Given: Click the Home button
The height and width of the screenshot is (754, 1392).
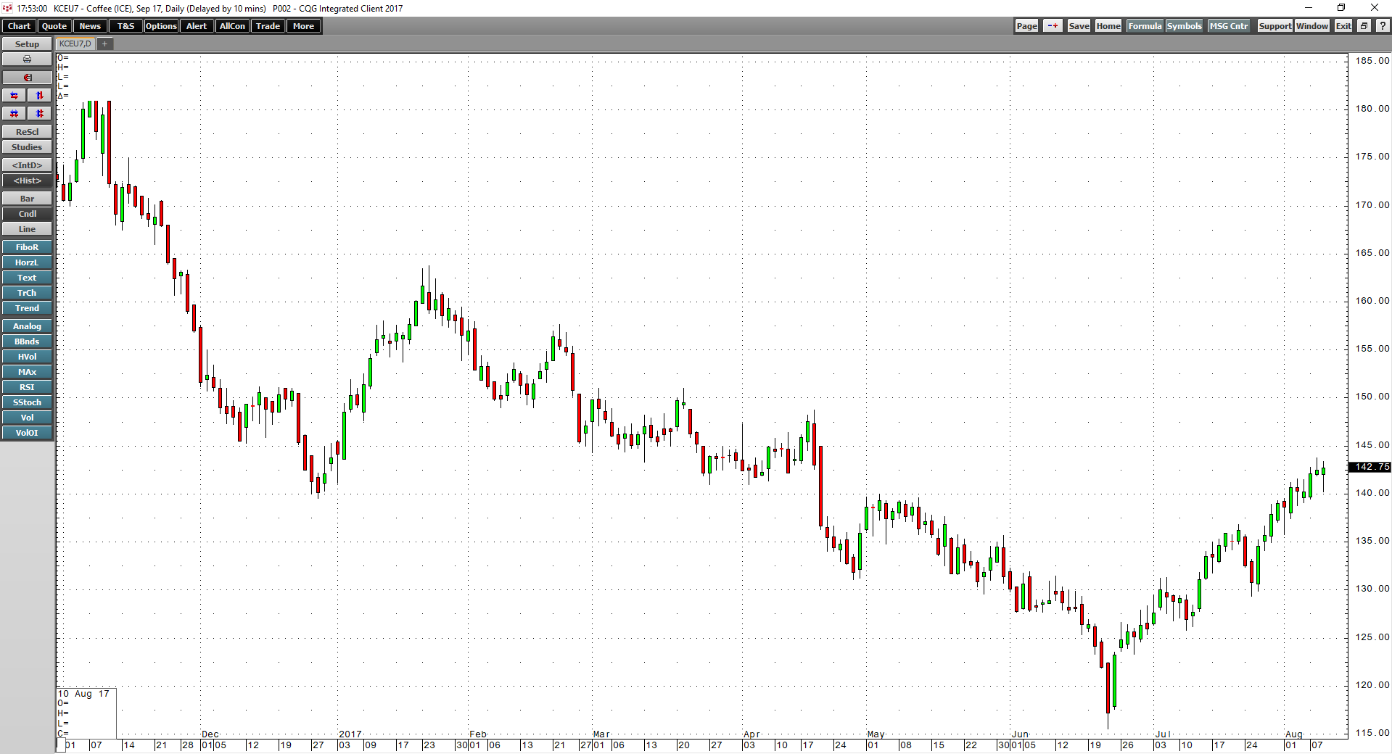Looking at the screenshot, I should click(x=1108, y=26).
